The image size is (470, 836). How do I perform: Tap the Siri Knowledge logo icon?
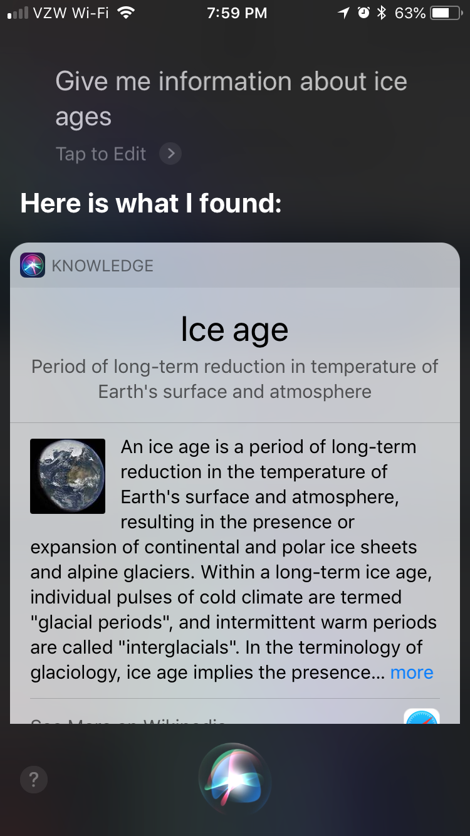(x=33, y=265)
